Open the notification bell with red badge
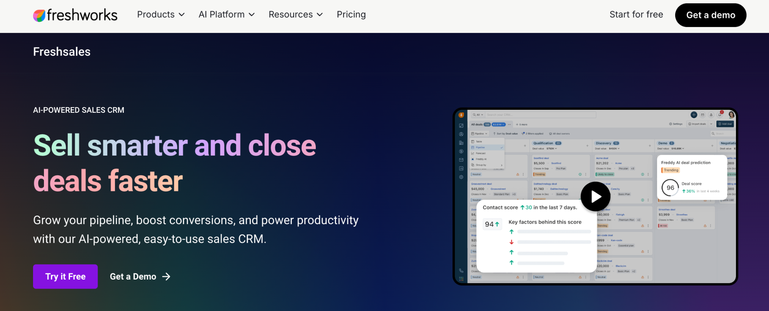 coord(720,115)
